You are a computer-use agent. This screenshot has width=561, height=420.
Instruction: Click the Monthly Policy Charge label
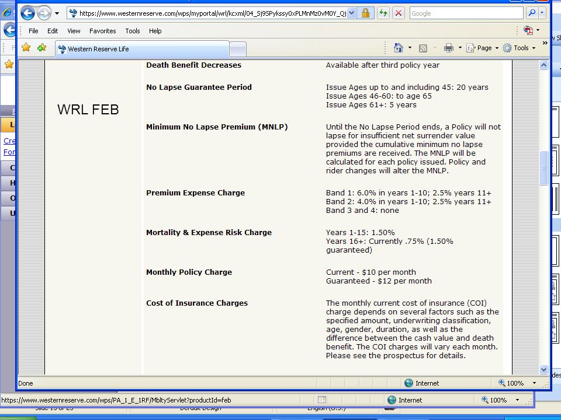(x=189, y=272)
